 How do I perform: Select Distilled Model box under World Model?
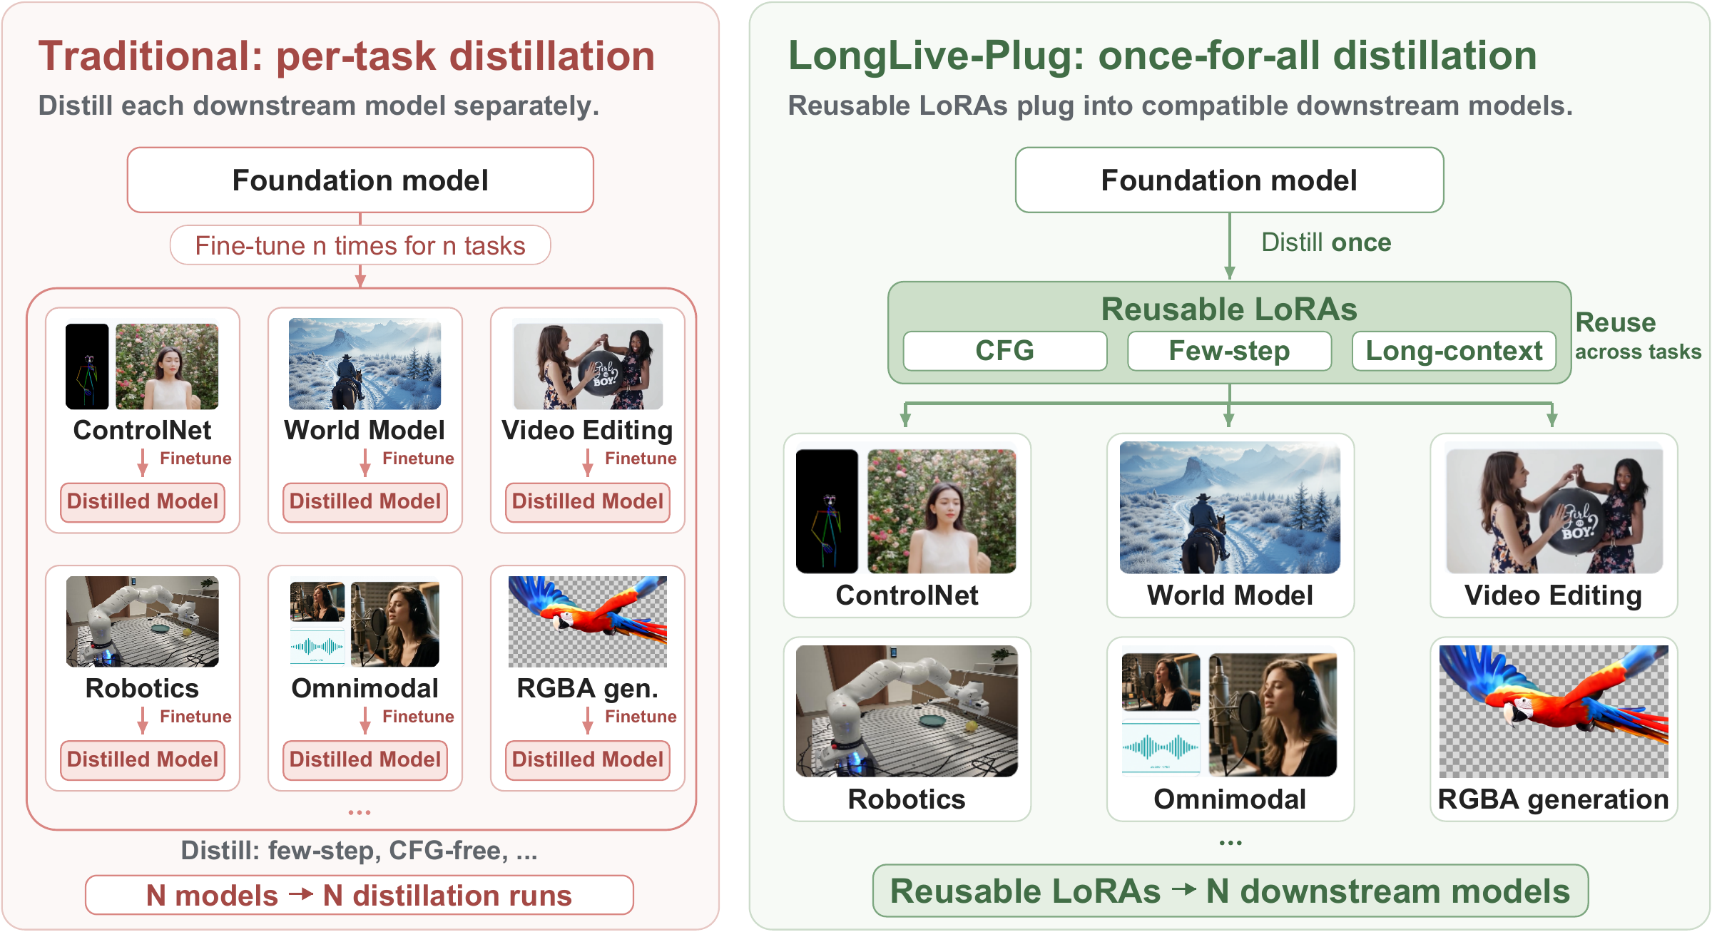pyautogui.click(x=365, y=502)
